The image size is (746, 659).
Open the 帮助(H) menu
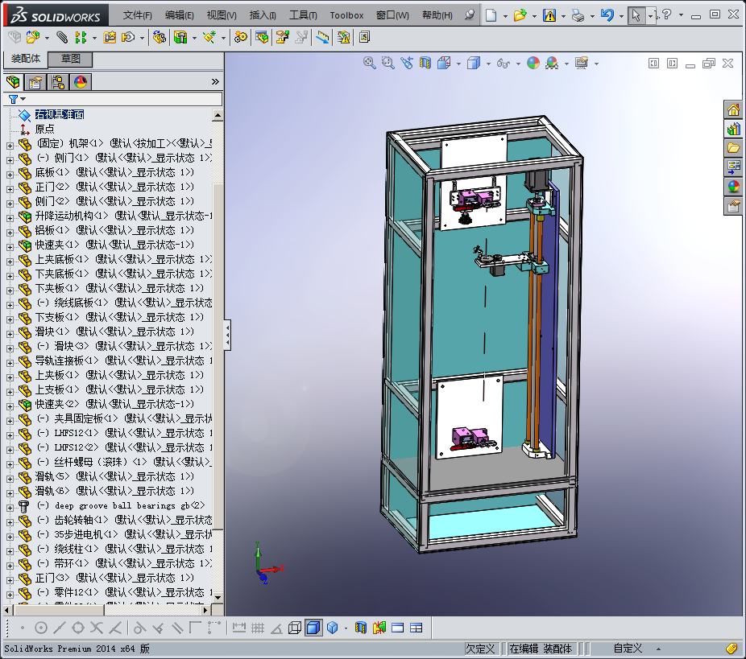click(x=437, y=15)
